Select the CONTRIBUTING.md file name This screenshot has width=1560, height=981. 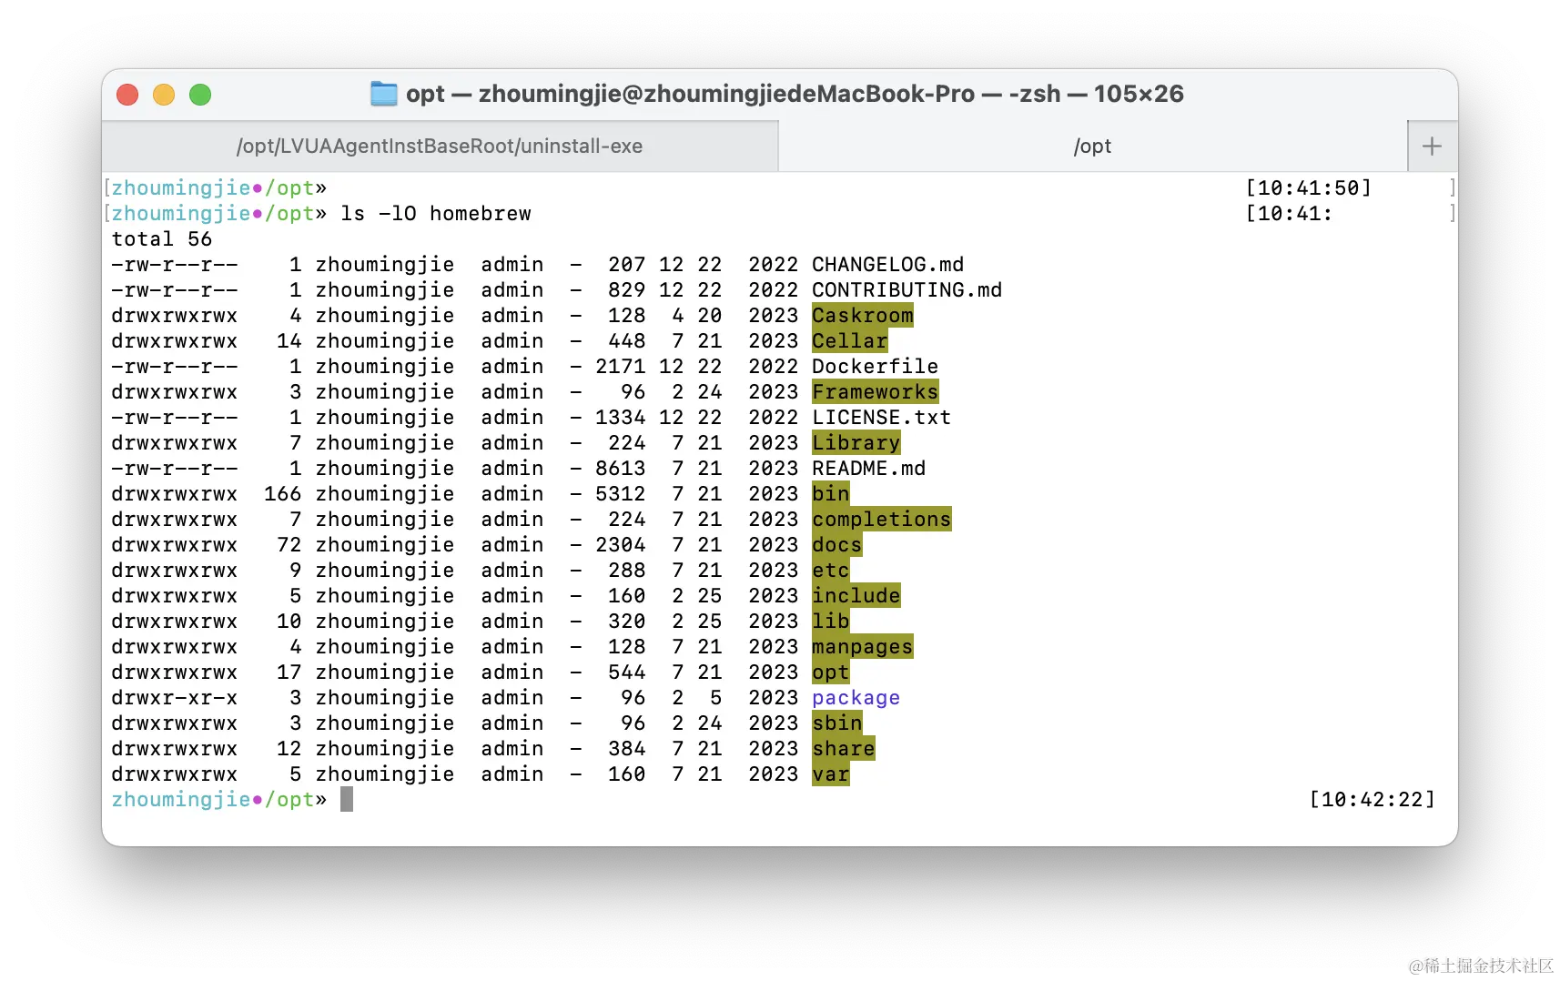(x=907, y=290)
